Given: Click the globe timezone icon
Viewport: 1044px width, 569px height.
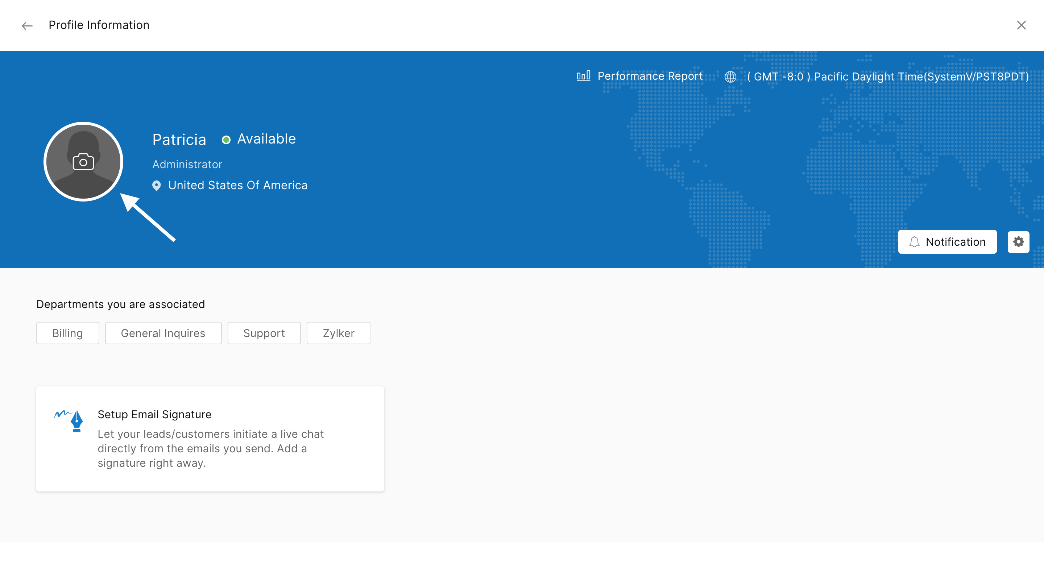Looking at the screenshot, I should [730, 76].
